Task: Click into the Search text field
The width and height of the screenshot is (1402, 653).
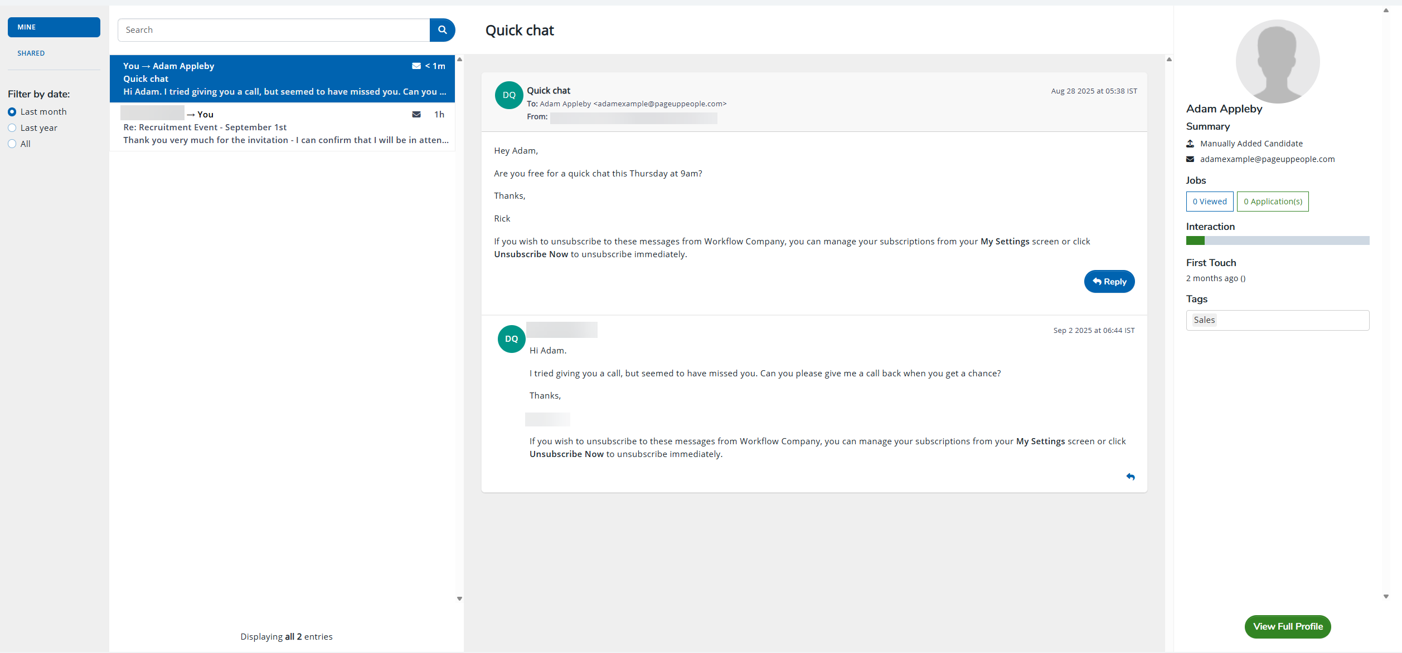Action: coord(273,30)
